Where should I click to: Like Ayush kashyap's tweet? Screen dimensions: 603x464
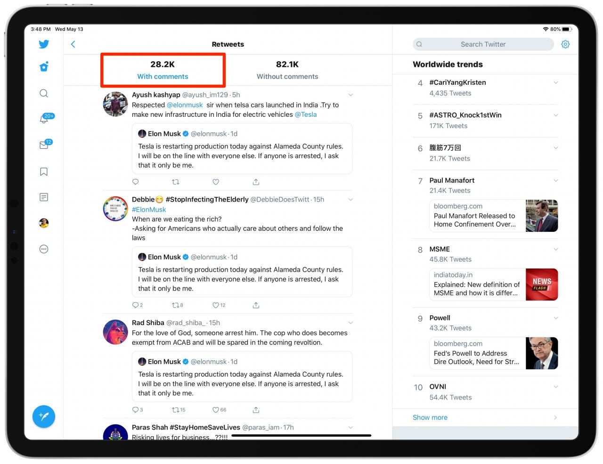pyautogui.click(x=216, y=182)
